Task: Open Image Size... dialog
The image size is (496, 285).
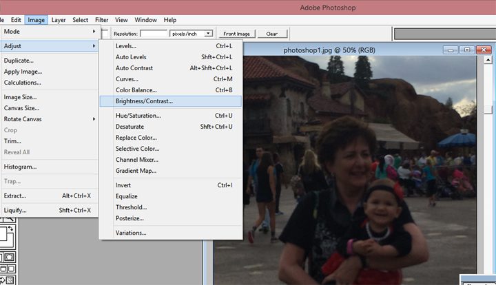Action: tap(49, 97)
